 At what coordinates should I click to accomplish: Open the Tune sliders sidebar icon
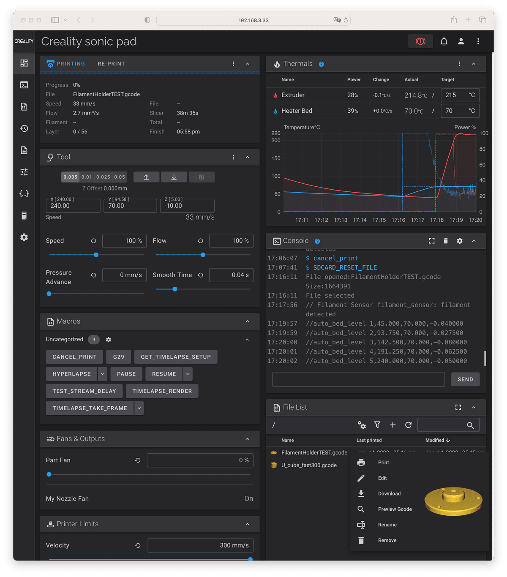[x=24, y=172]
